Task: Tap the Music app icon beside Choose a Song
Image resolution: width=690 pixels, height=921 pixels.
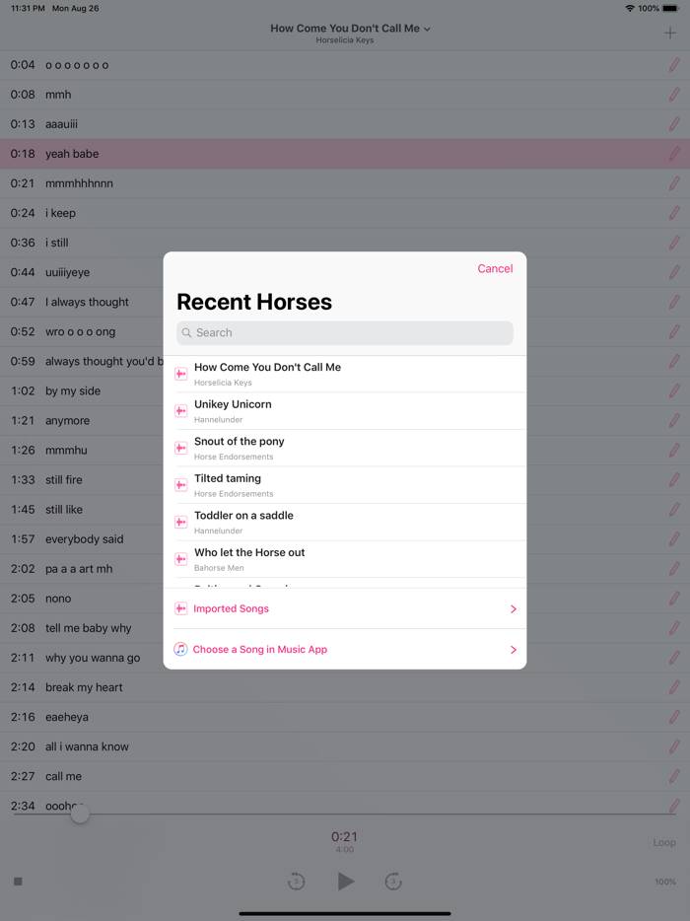Action: 180,649
